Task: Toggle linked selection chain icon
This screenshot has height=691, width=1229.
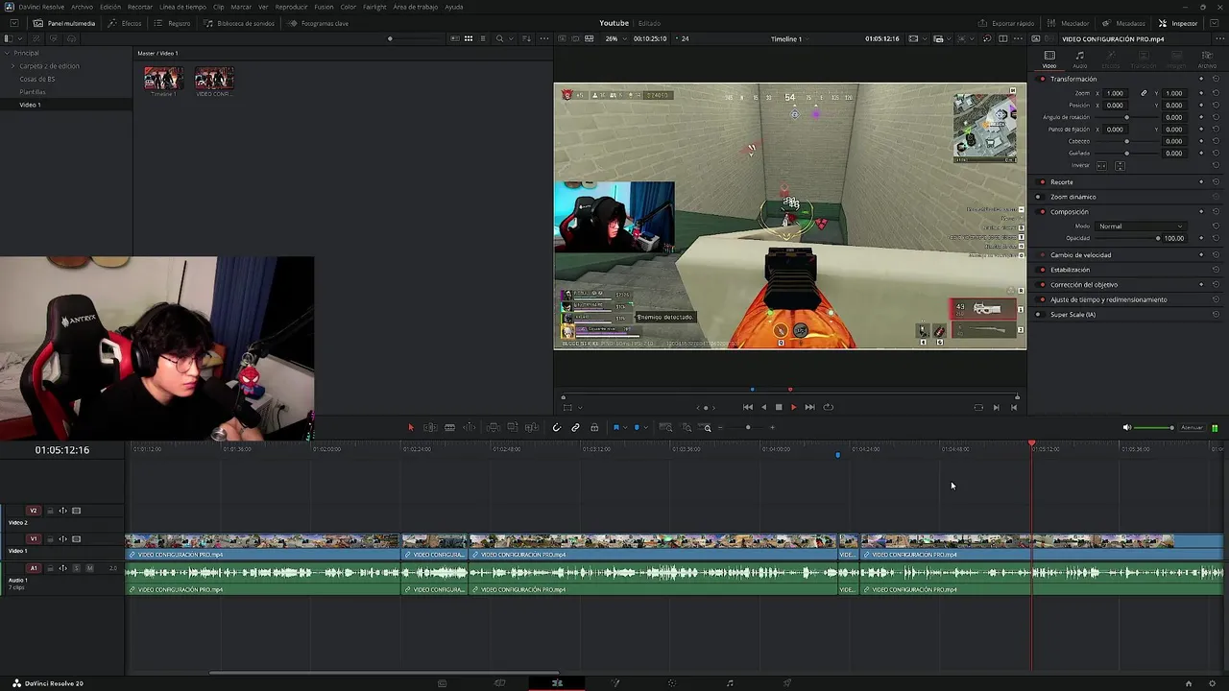Action: pyautogui.click(x=575, y=427)
